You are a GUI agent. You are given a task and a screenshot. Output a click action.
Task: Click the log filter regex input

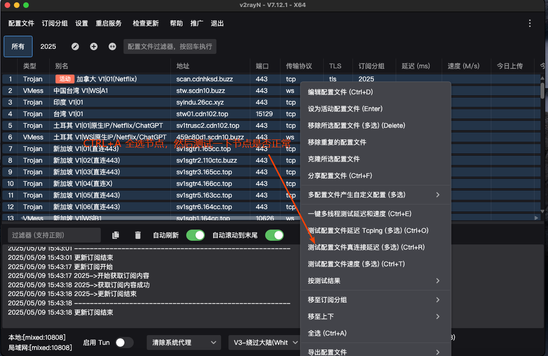point(54,235)
